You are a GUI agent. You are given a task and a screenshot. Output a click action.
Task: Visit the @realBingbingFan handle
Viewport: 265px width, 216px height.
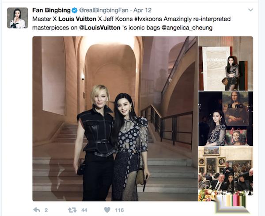104,10
